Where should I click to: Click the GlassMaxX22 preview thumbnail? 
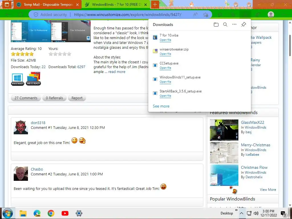click(x=224, y=130)
